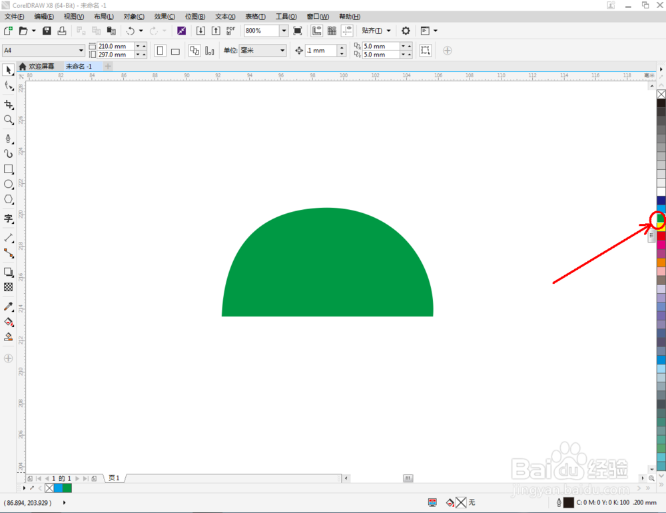The width and height of the screenshot is (666, 513).
Task: Save the document with floppy icon
Action: pos(47,31)
